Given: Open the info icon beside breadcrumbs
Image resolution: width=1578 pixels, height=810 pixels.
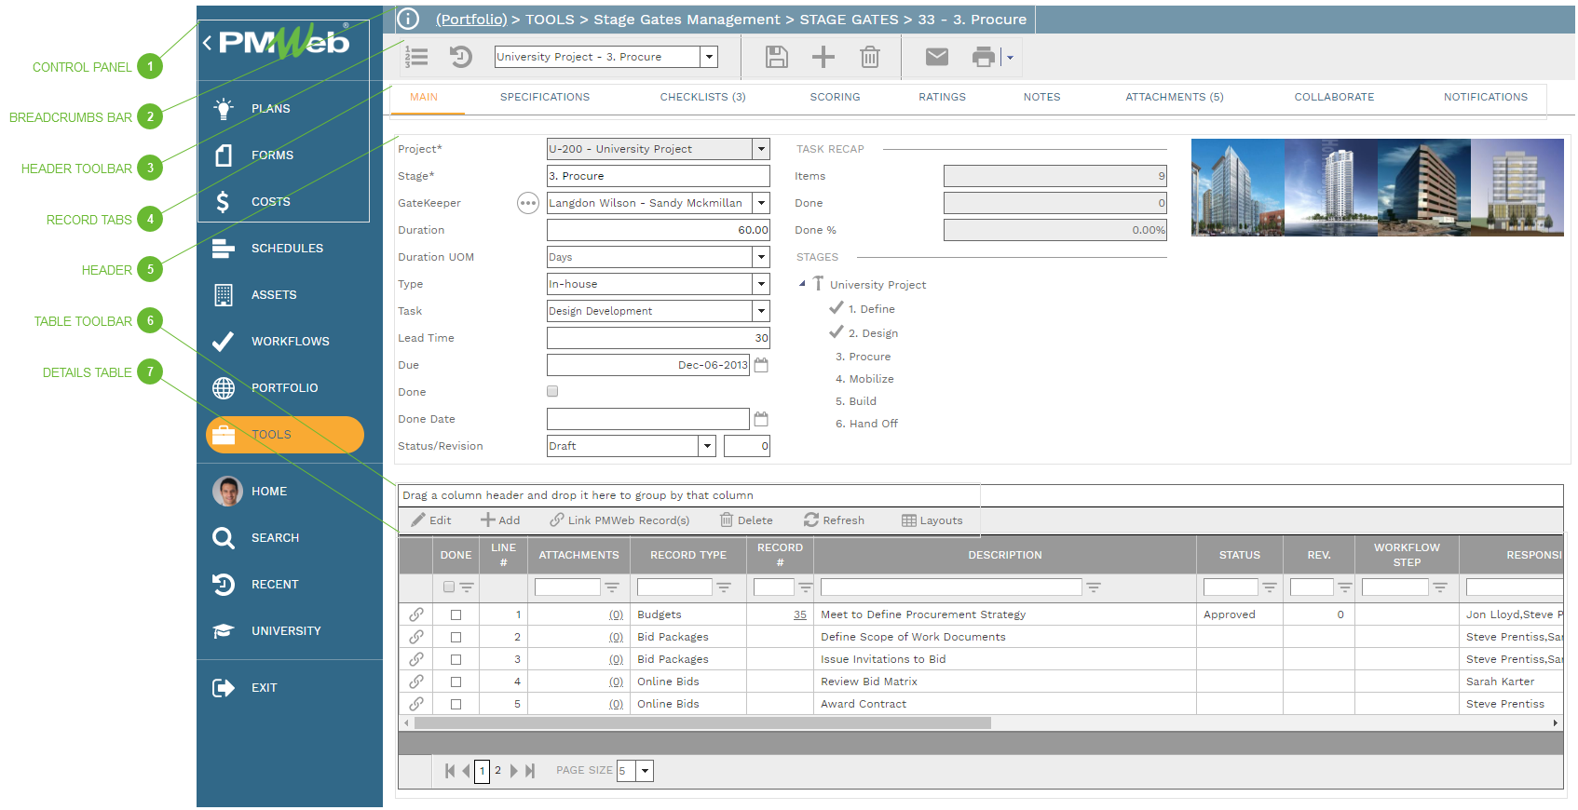Looking at the screenshot, I should click(408, 19).
